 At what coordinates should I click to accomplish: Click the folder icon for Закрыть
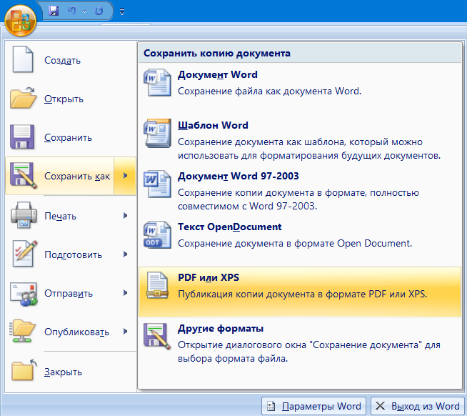[24, 370]
